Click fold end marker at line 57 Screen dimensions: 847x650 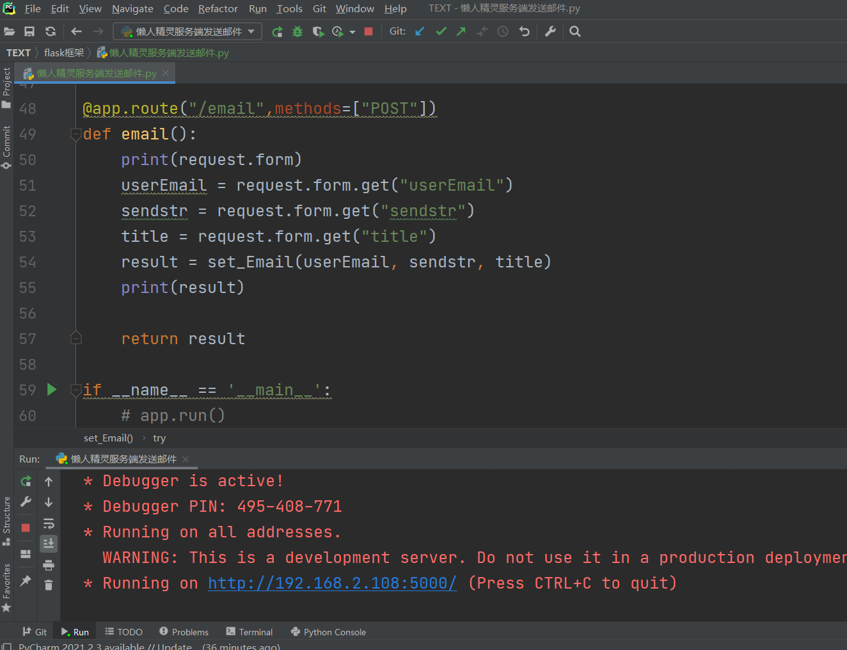point(76,338)
